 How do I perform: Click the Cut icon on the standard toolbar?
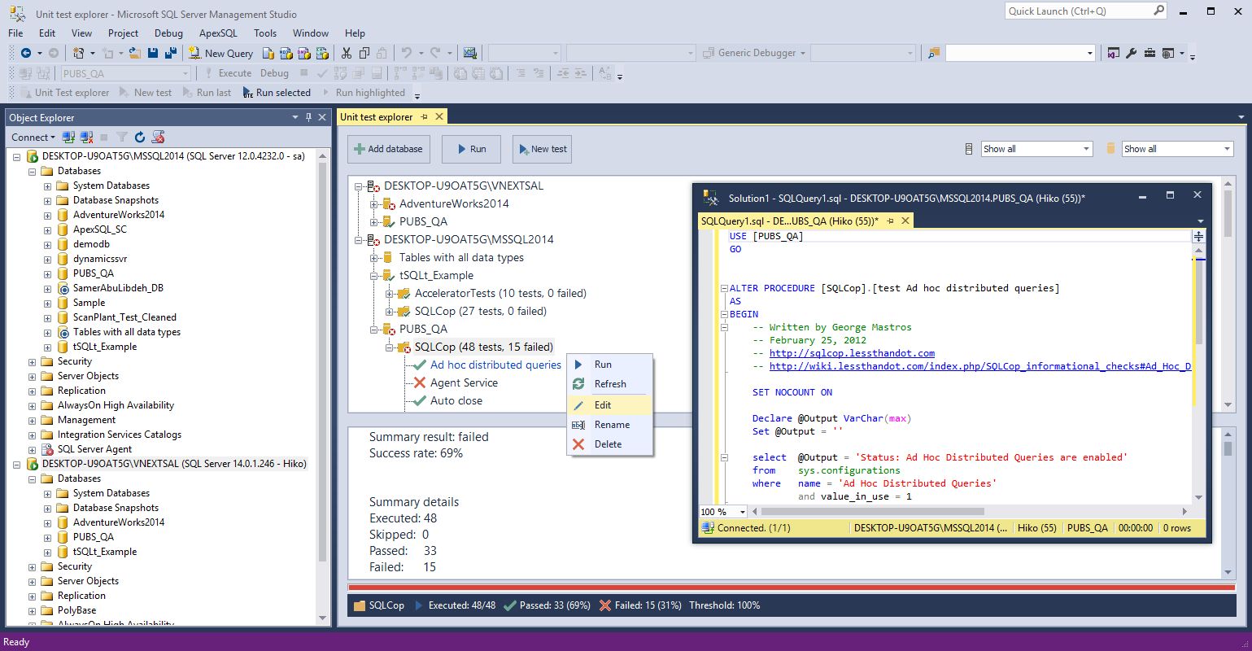pos(345,52)
